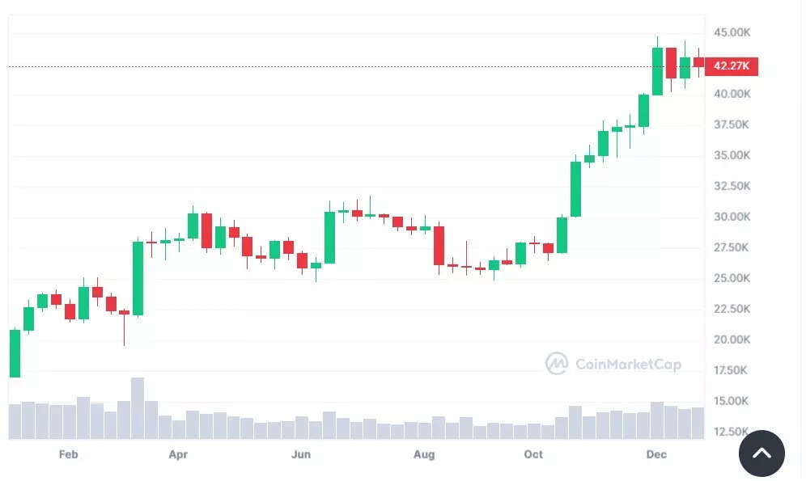The height and width of the screenshot is (481, 806).
Task: Click the scroll-to-top arrow button
Action: click(761, 454)
